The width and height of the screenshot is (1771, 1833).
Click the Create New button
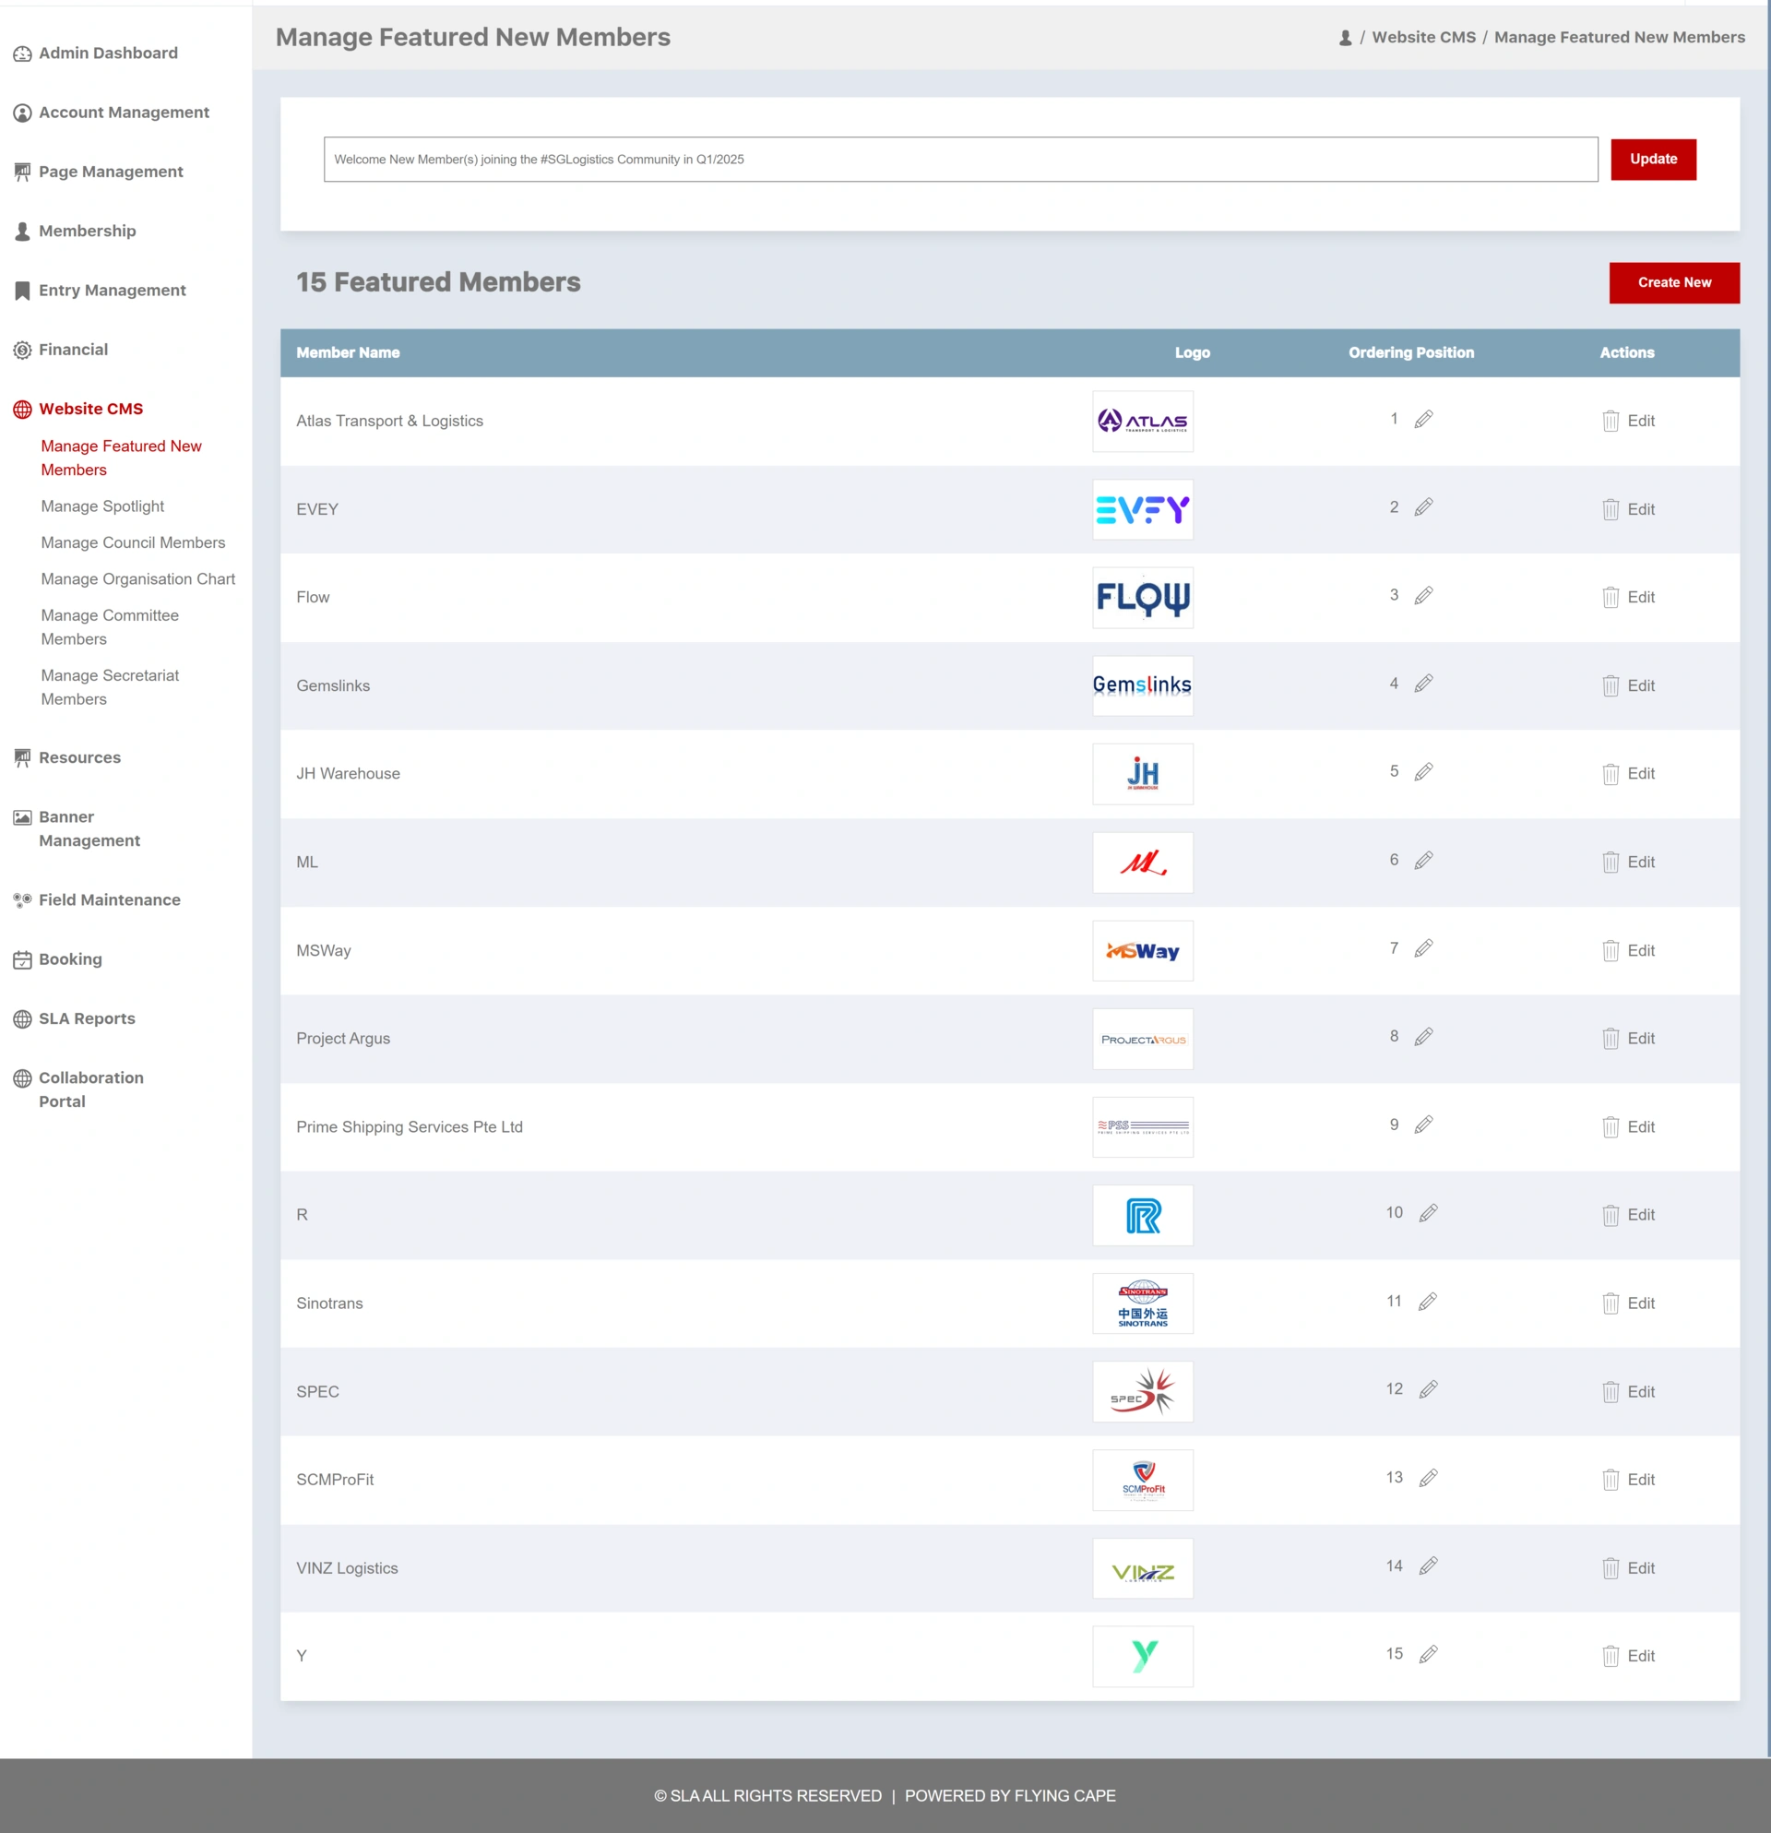(x=1673, y=282)
